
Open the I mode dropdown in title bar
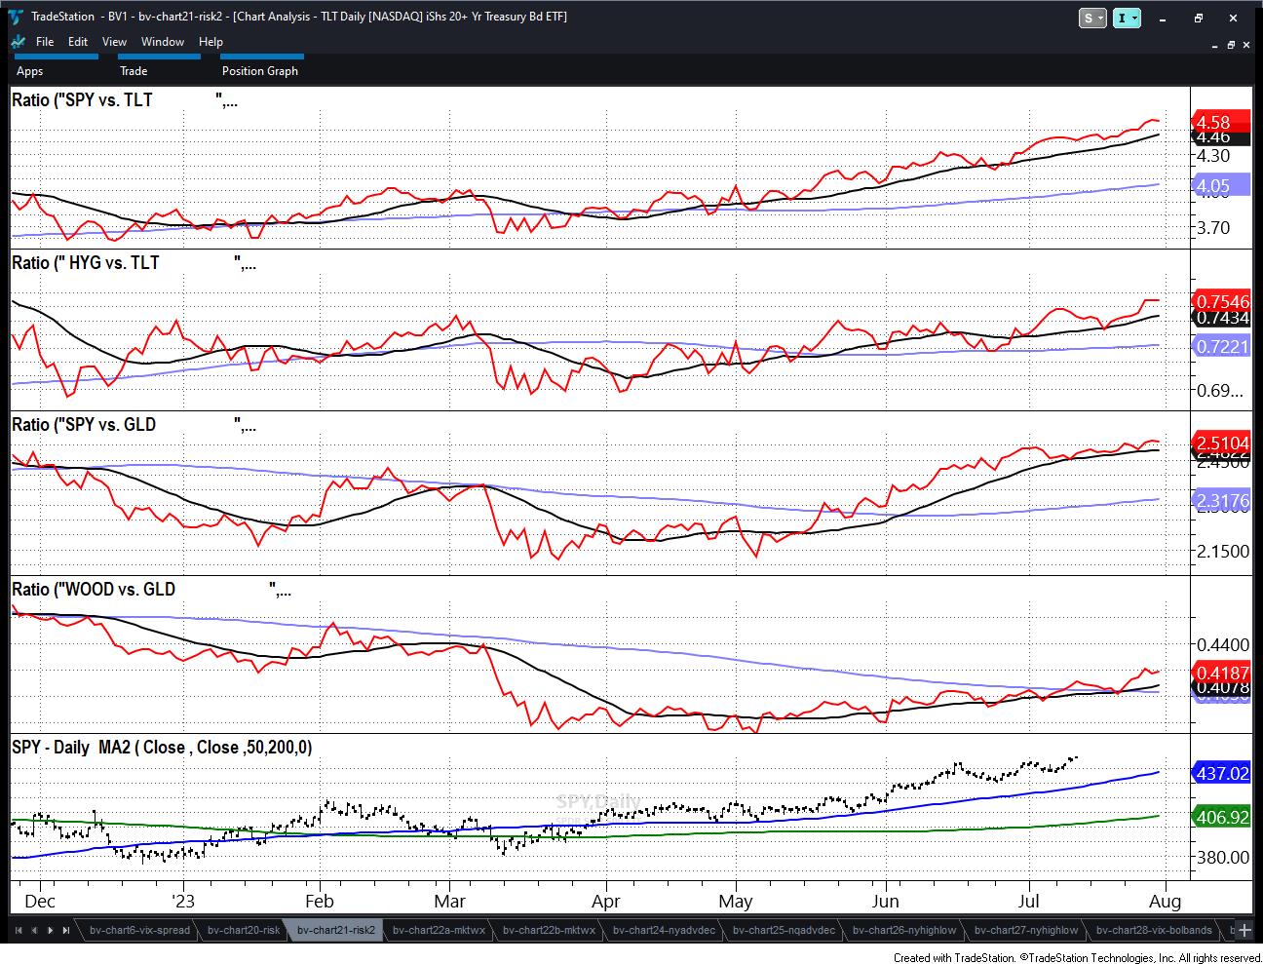tap(1127, 18)
